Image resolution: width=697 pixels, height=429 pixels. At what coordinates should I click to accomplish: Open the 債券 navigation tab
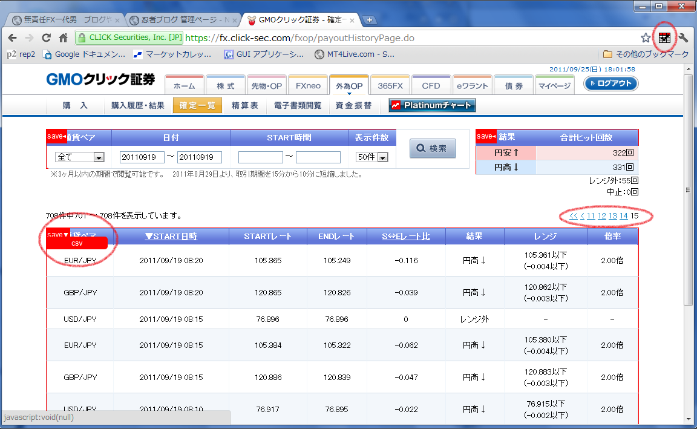(514, 85)
